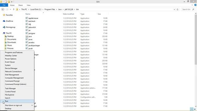
Task: Select the extcheck file icon
Action: pos(27,21)
